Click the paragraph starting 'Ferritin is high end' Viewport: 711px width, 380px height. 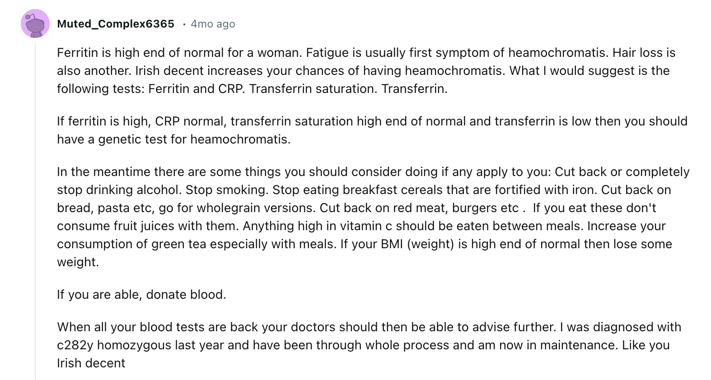(x=366, y=70)
